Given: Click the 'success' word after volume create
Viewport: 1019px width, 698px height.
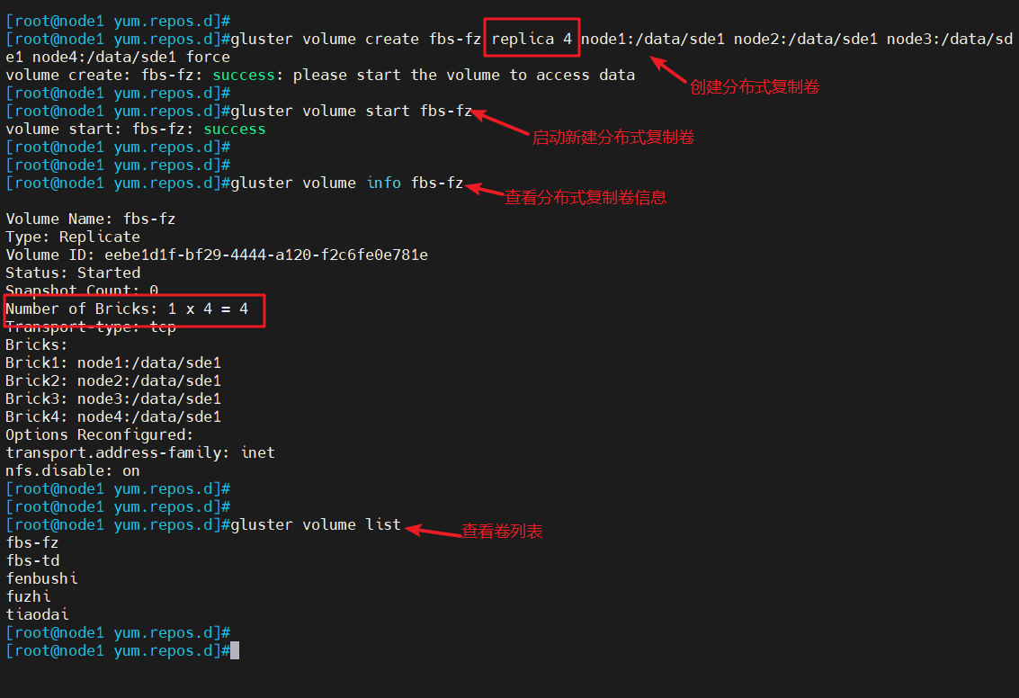Looking at the screenshot, I should click(244, 76).
